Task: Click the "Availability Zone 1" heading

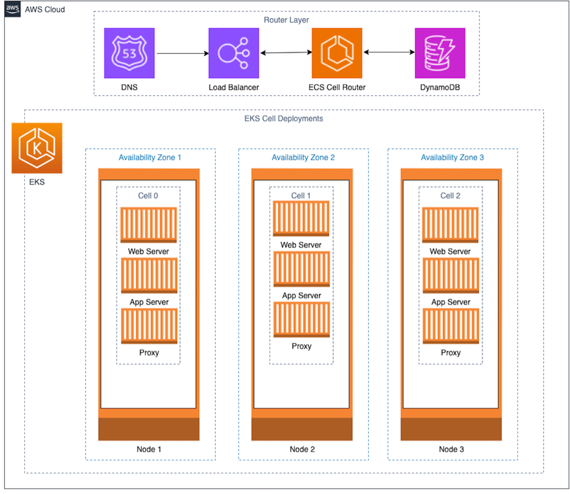Action: pos(150,157)
